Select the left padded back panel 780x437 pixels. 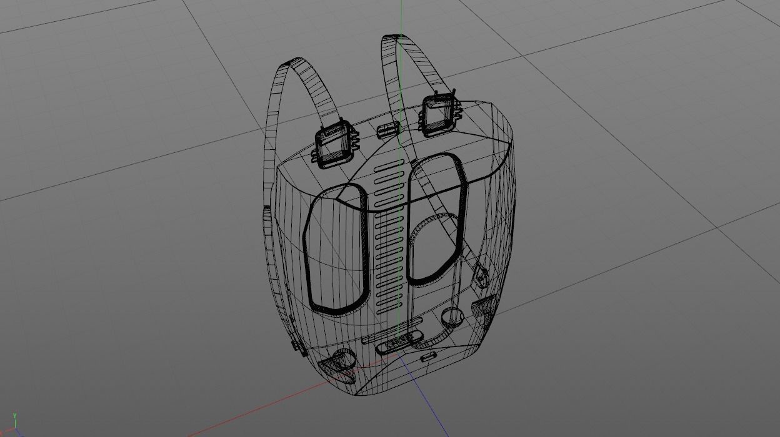coord(336,248)
